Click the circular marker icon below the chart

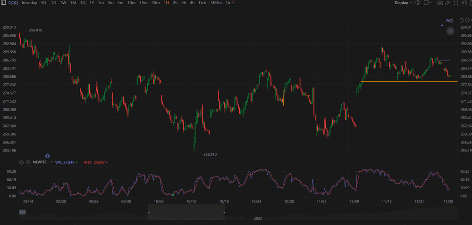click(48, 155)
